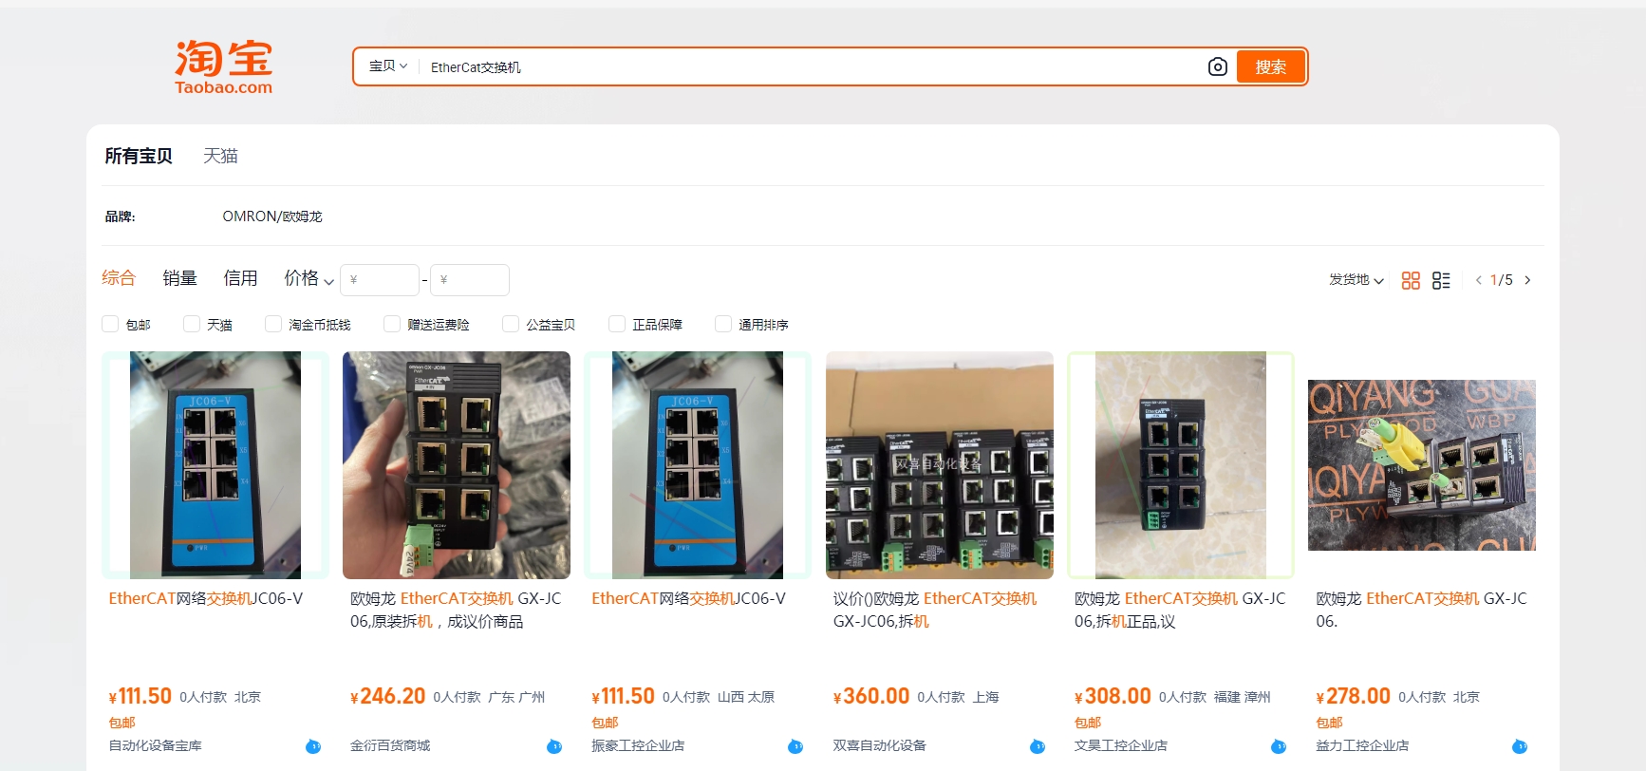Click the orange 搜索 button
The image size is (1646, 771).
click(x=1271, y=66)
